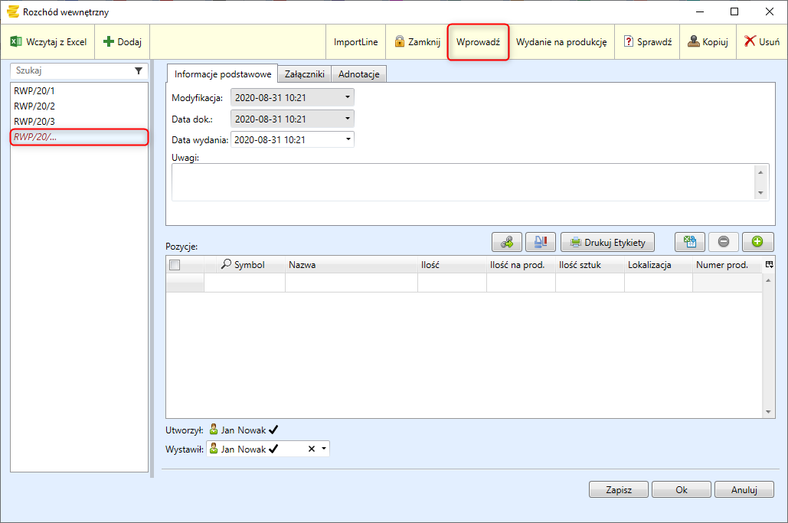Select document RWP/20/2 in the list

tap(34, 106)
